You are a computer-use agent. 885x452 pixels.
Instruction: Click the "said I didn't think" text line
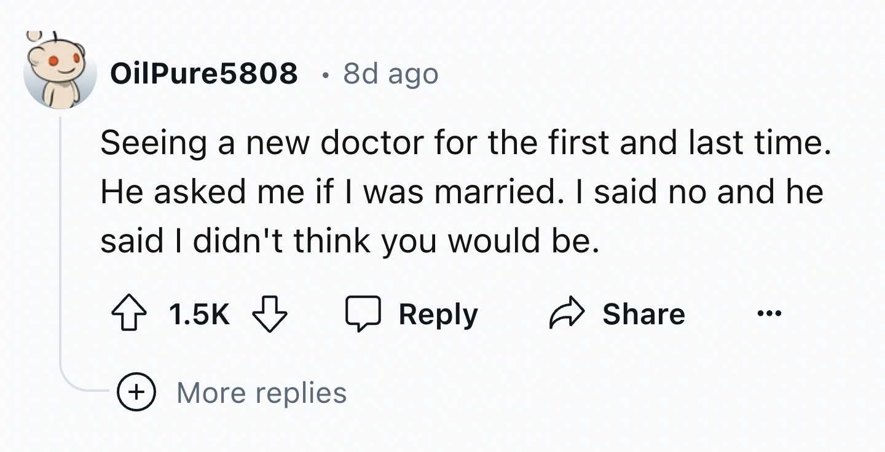[x=348, y=240]
